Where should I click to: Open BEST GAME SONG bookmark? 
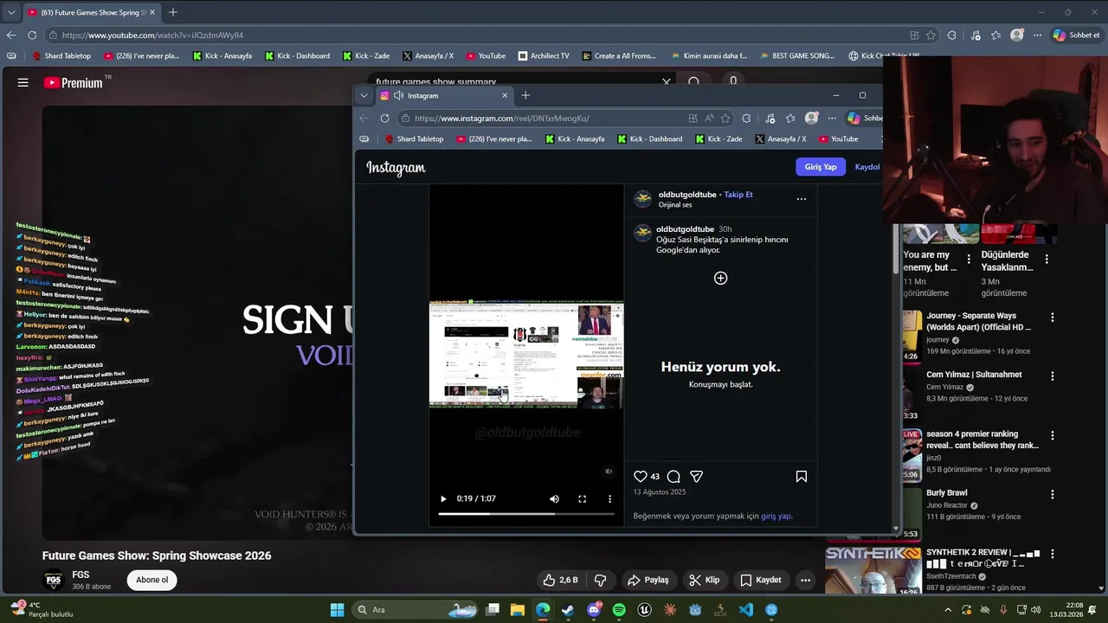point(797,55)
